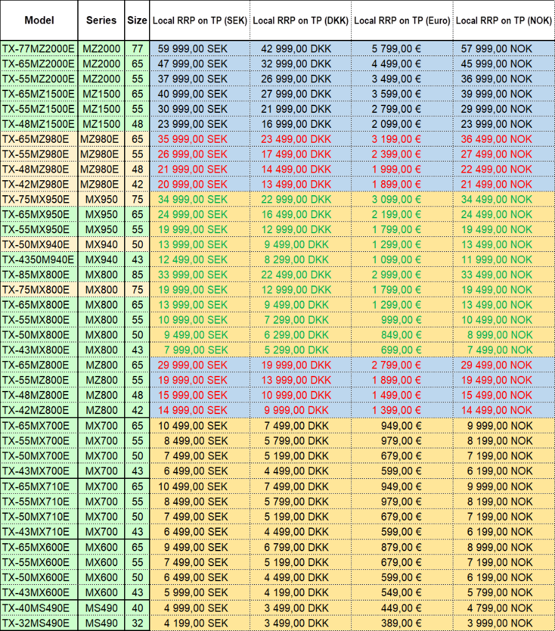Click the 30 999,00 SEK cell
Viewport: 555px width, 631px height.
tap(200, 109)
